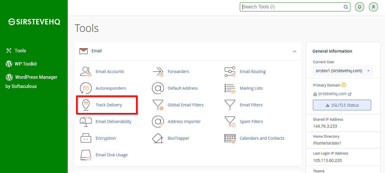Click the Forwarders arrow icon
The image size is (385, 173).
point(158,72)
